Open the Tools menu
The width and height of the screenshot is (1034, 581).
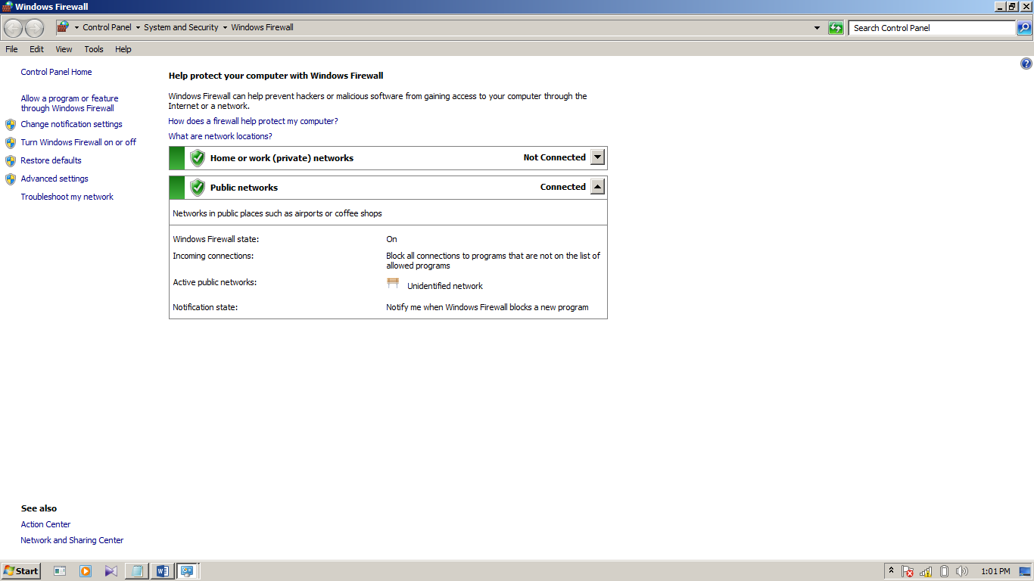point(94,49)
